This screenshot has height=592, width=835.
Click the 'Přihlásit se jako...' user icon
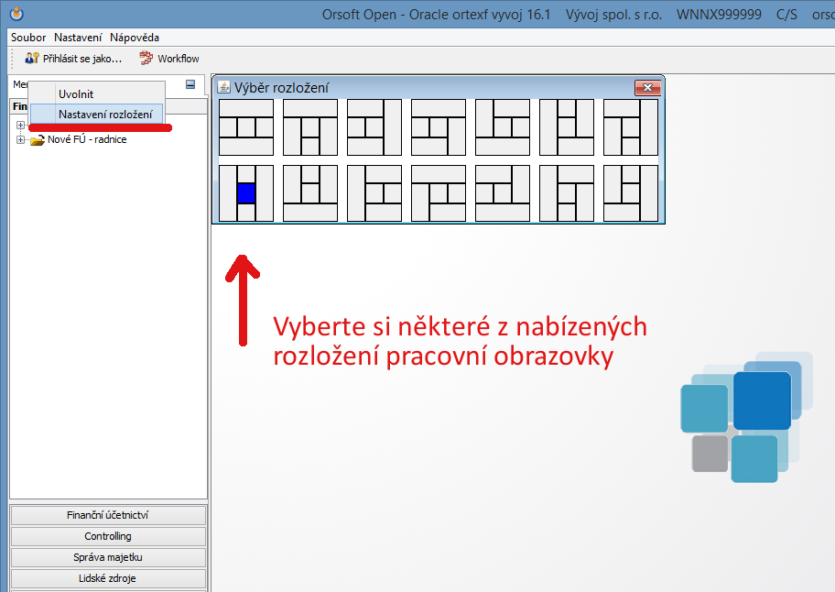(x=32, y=59)
